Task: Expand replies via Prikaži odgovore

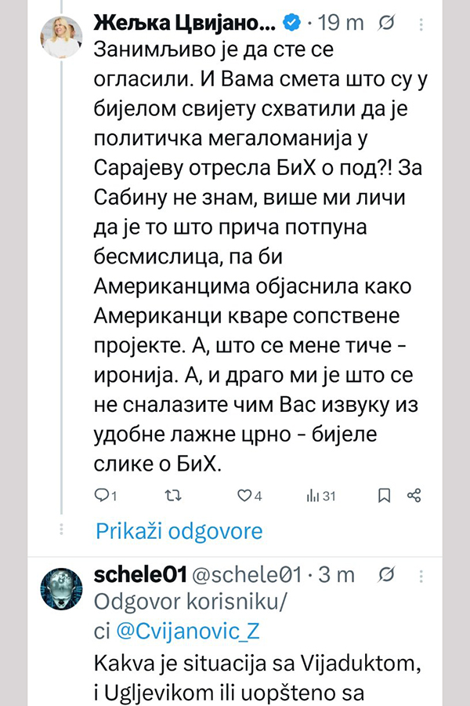Action: 179,531
